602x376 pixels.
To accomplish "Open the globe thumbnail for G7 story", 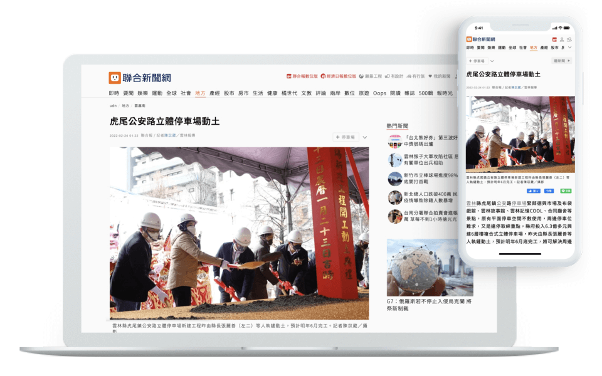I will point(430,268).
